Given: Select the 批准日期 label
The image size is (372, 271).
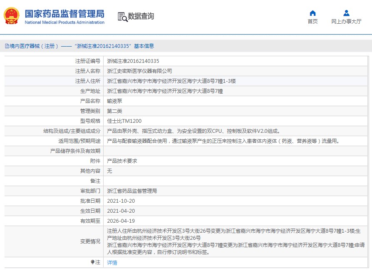Looking at the screenshot, I should 90,201.
